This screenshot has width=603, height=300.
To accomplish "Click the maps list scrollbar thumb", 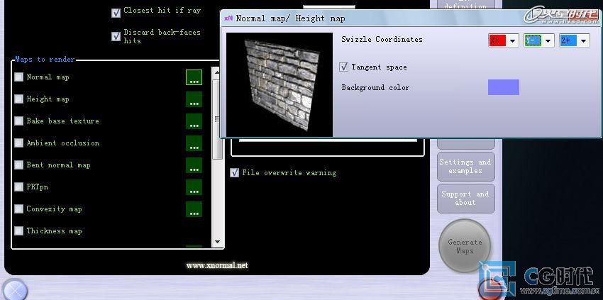I will pos(217,119).
